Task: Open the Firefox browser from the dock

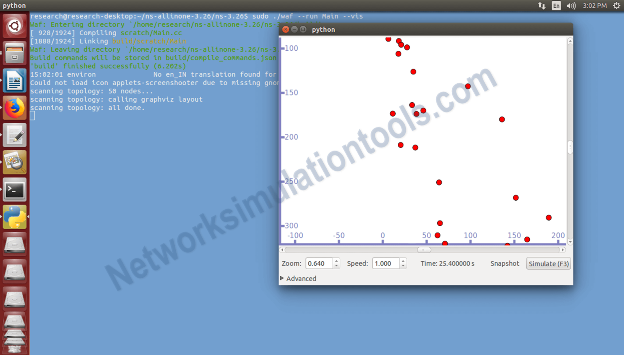Action: pos(14,108)
